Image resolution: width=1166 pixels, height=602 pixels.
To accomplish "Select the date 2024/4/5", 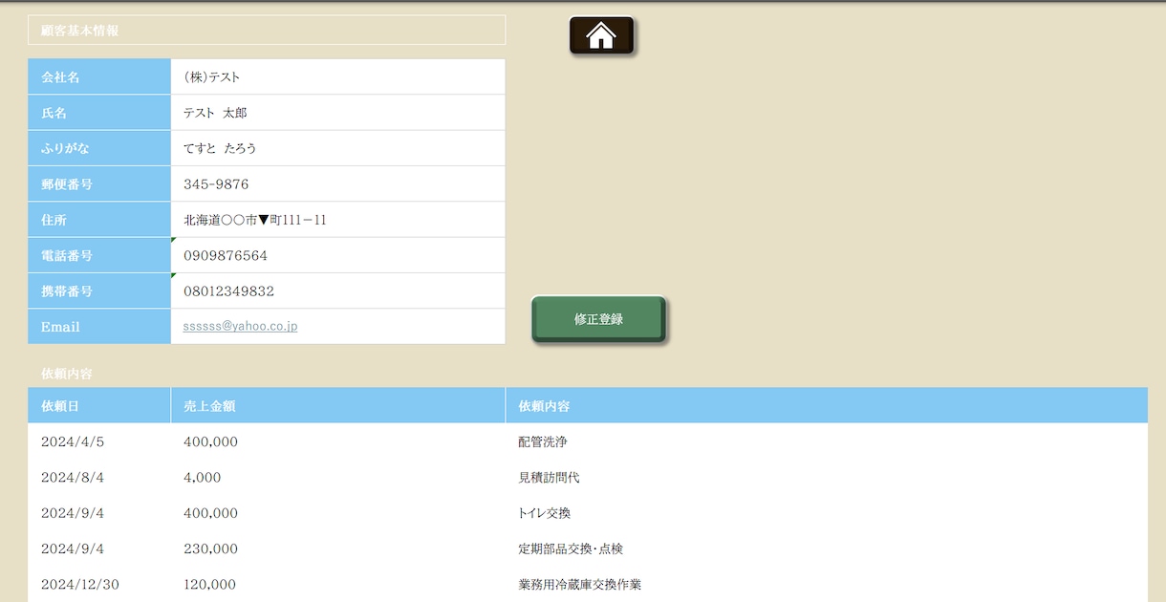I will point(73,442).
